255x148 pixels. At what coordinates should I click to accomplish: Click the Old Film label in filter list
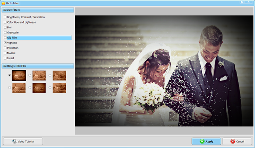(12, 38)
